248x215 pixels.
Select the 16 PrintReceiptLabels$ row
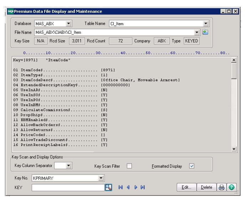[60, 145]
